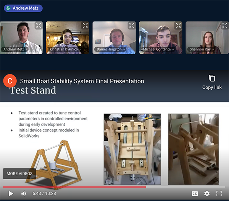This screenshot has width=229, height=201.
Task: Expand Michael Contente's video tile
Action: tap(178, 26)
